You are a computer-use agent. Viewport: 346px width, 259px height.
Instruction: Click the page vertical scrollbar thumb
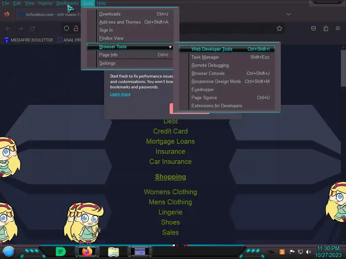343,68
